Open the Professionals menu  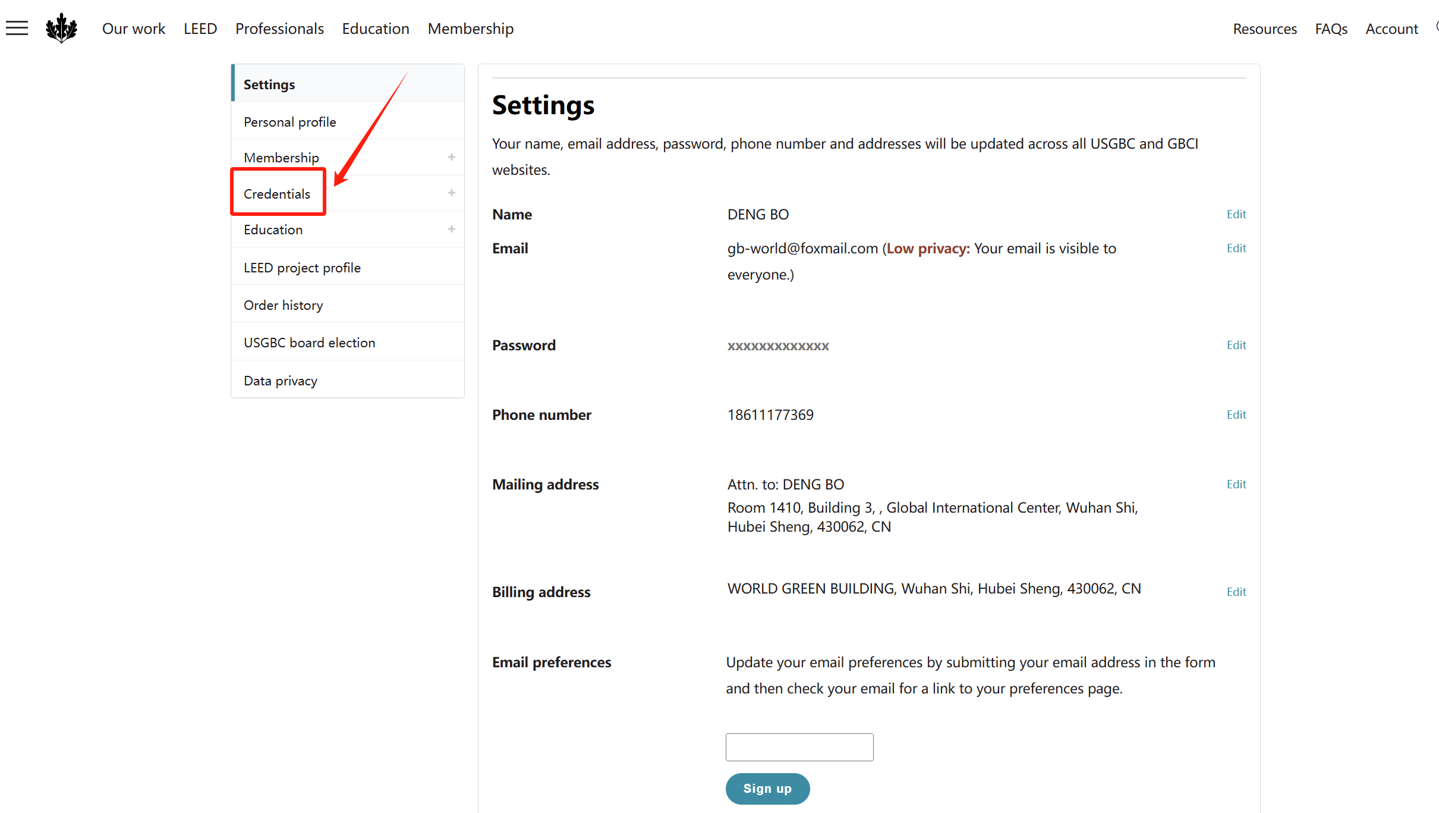[279, 29]
